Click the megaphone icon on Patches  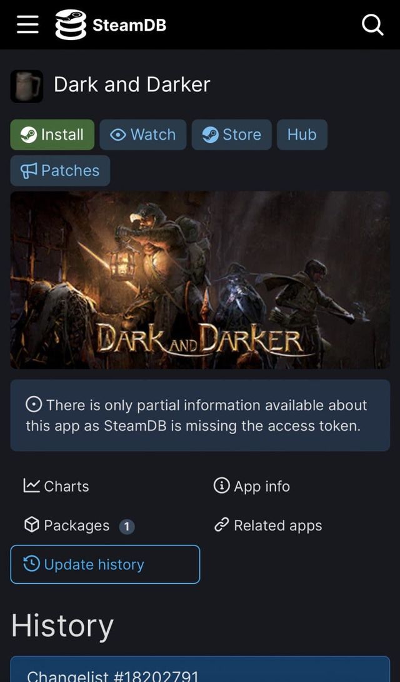[x=29, y=170]
